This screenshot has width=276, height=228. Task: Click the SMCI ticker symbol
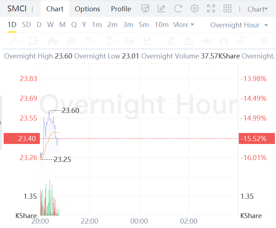point(17,9)
